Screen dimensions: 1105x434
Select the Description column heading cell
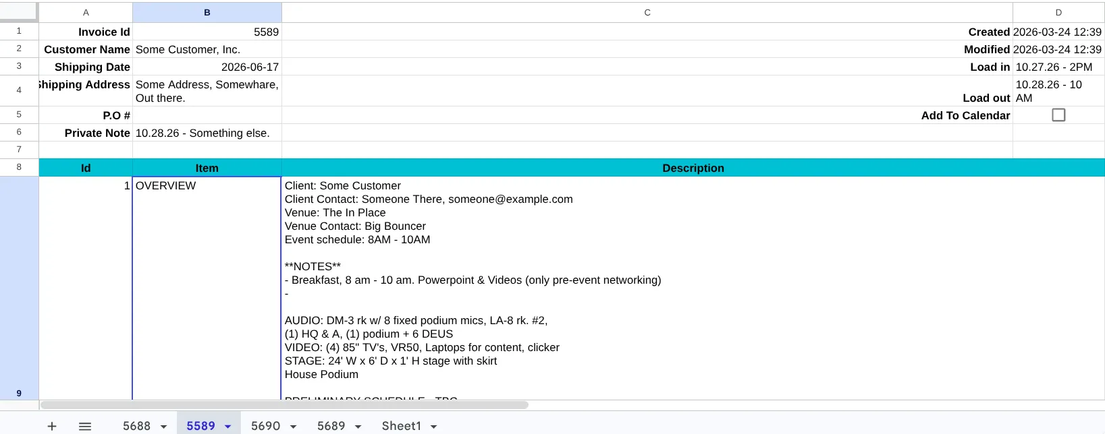[x=693, y=168]
